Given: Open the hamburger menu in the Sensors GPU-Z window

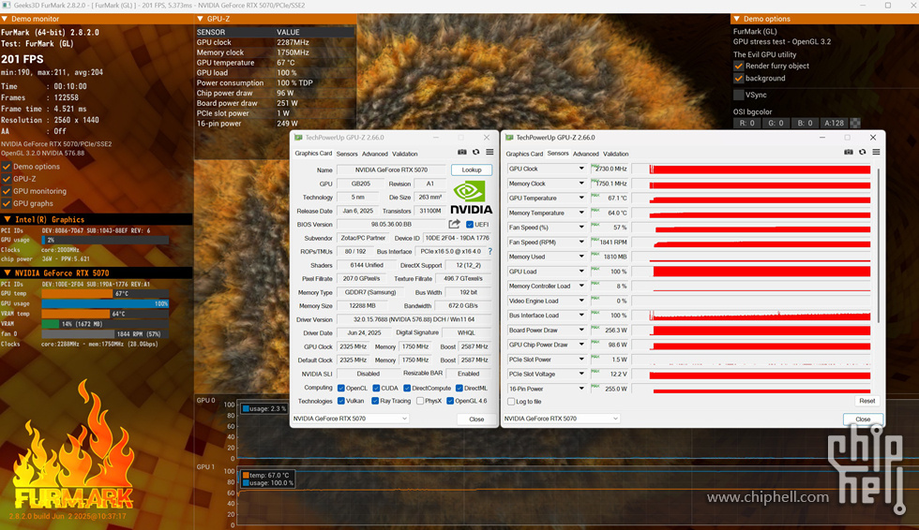Looking at the screenshot, I should 876,152.
